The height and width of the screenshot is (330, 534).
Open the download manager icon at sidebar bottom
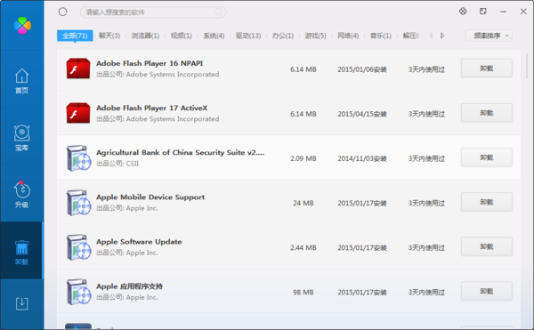point(21,303)
